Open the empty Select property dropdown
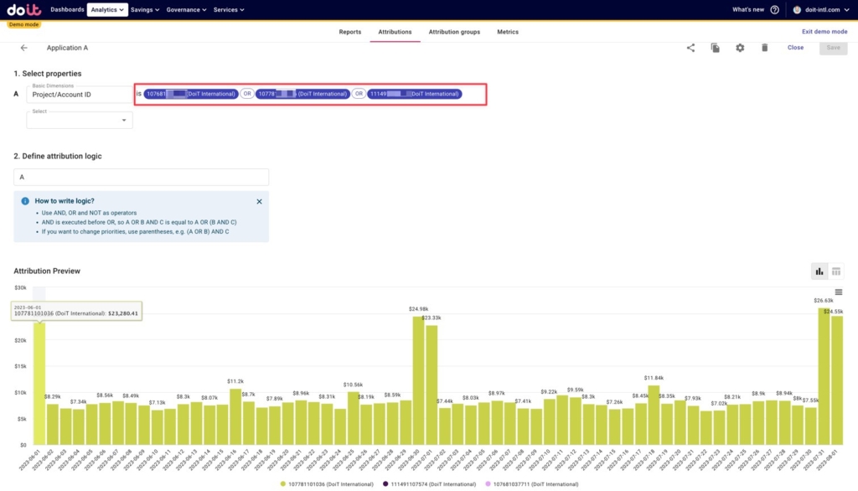 (x=80, y=120)
